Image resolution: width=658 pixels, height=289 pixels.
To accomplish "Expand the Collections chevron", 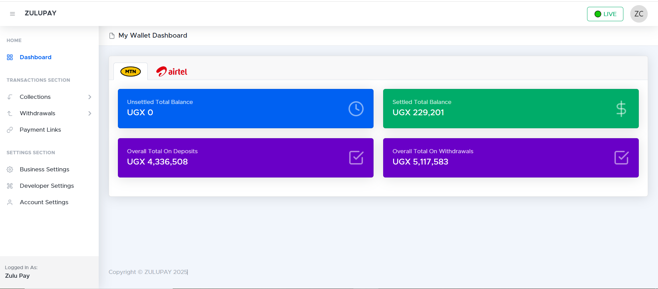I will 90,97.
